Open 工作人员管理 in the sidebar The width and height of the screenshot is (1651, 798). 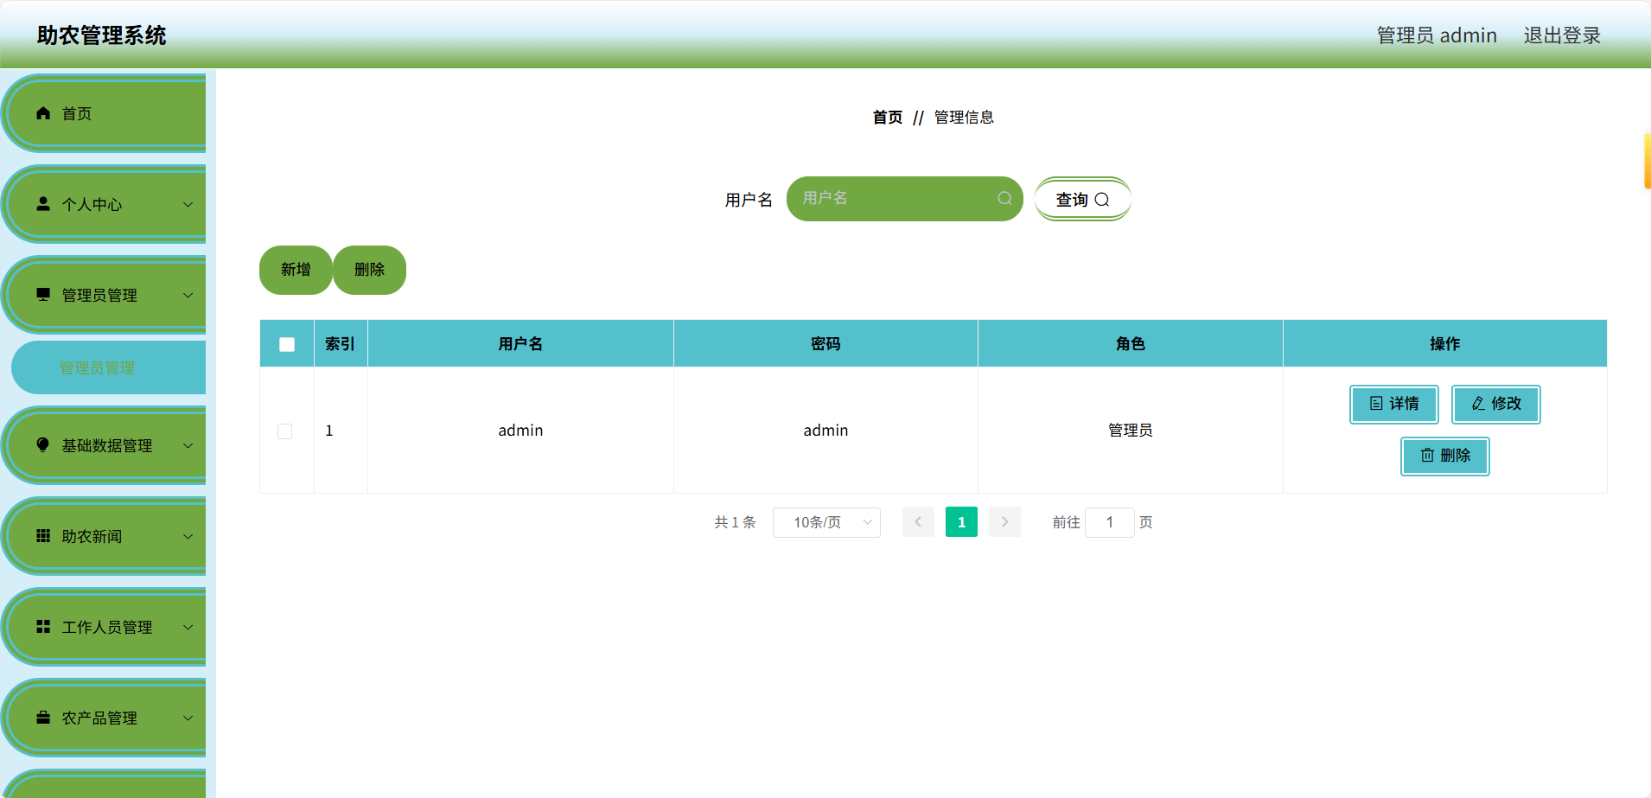pos(105,627)
